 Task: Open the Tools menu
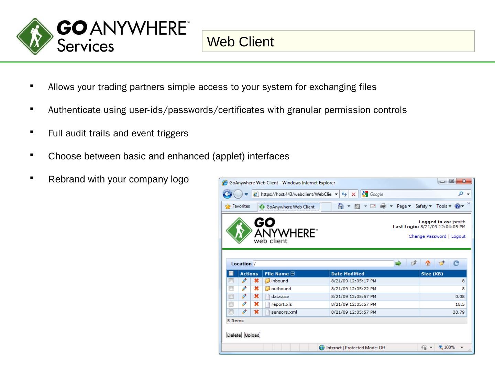click(444, 206)
